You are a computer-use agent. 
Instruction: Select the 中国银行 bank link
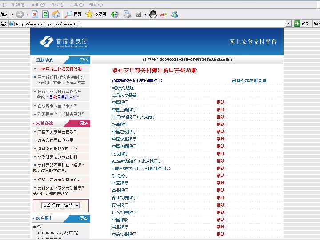[120, 103]
